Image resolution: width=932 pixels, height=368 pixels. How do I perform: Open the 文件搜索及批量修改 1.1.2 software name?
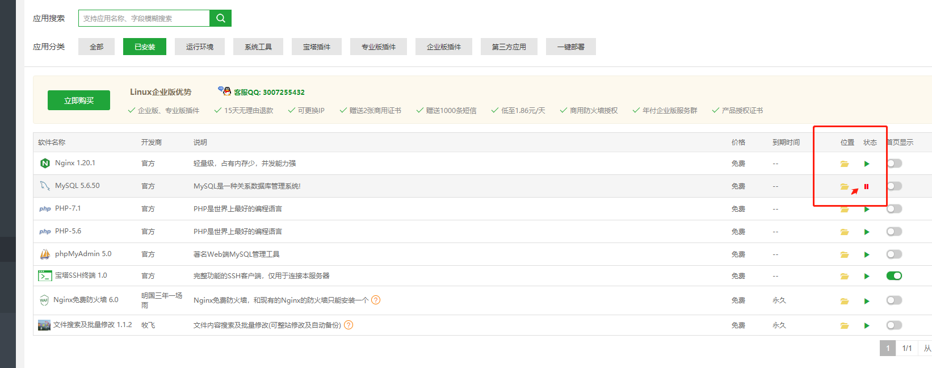coord(93,325)
